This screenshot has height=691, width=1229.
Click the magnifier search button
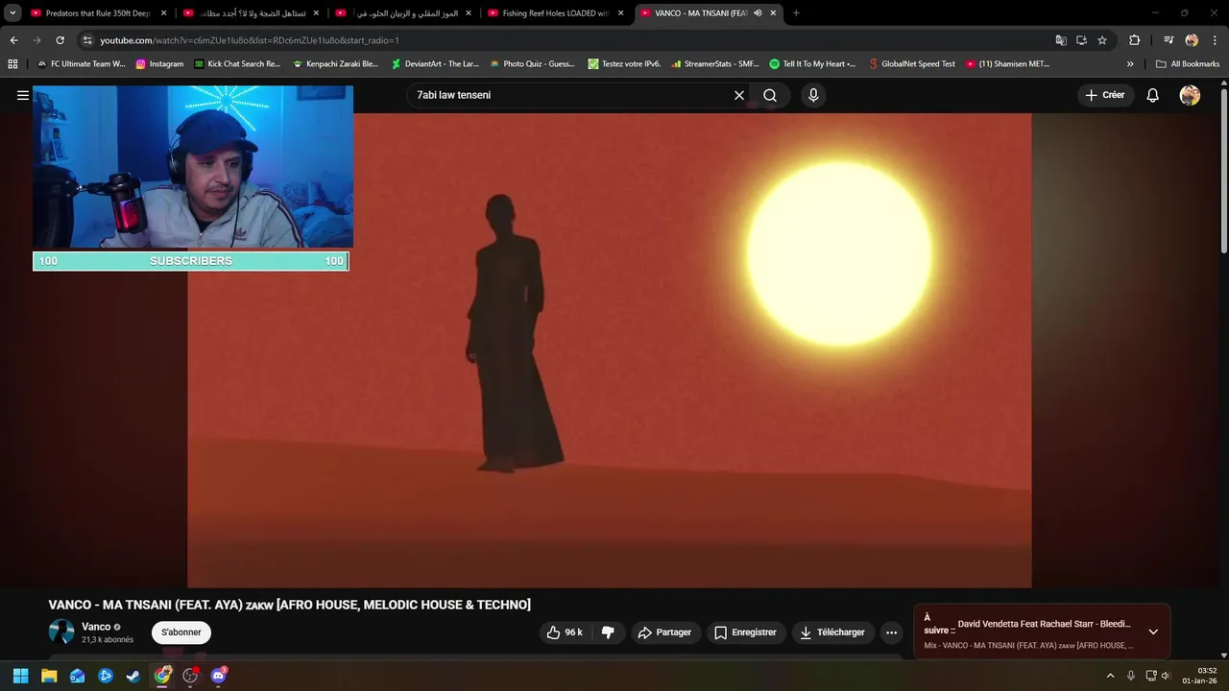pyautogui.click(x=770, y=95)
